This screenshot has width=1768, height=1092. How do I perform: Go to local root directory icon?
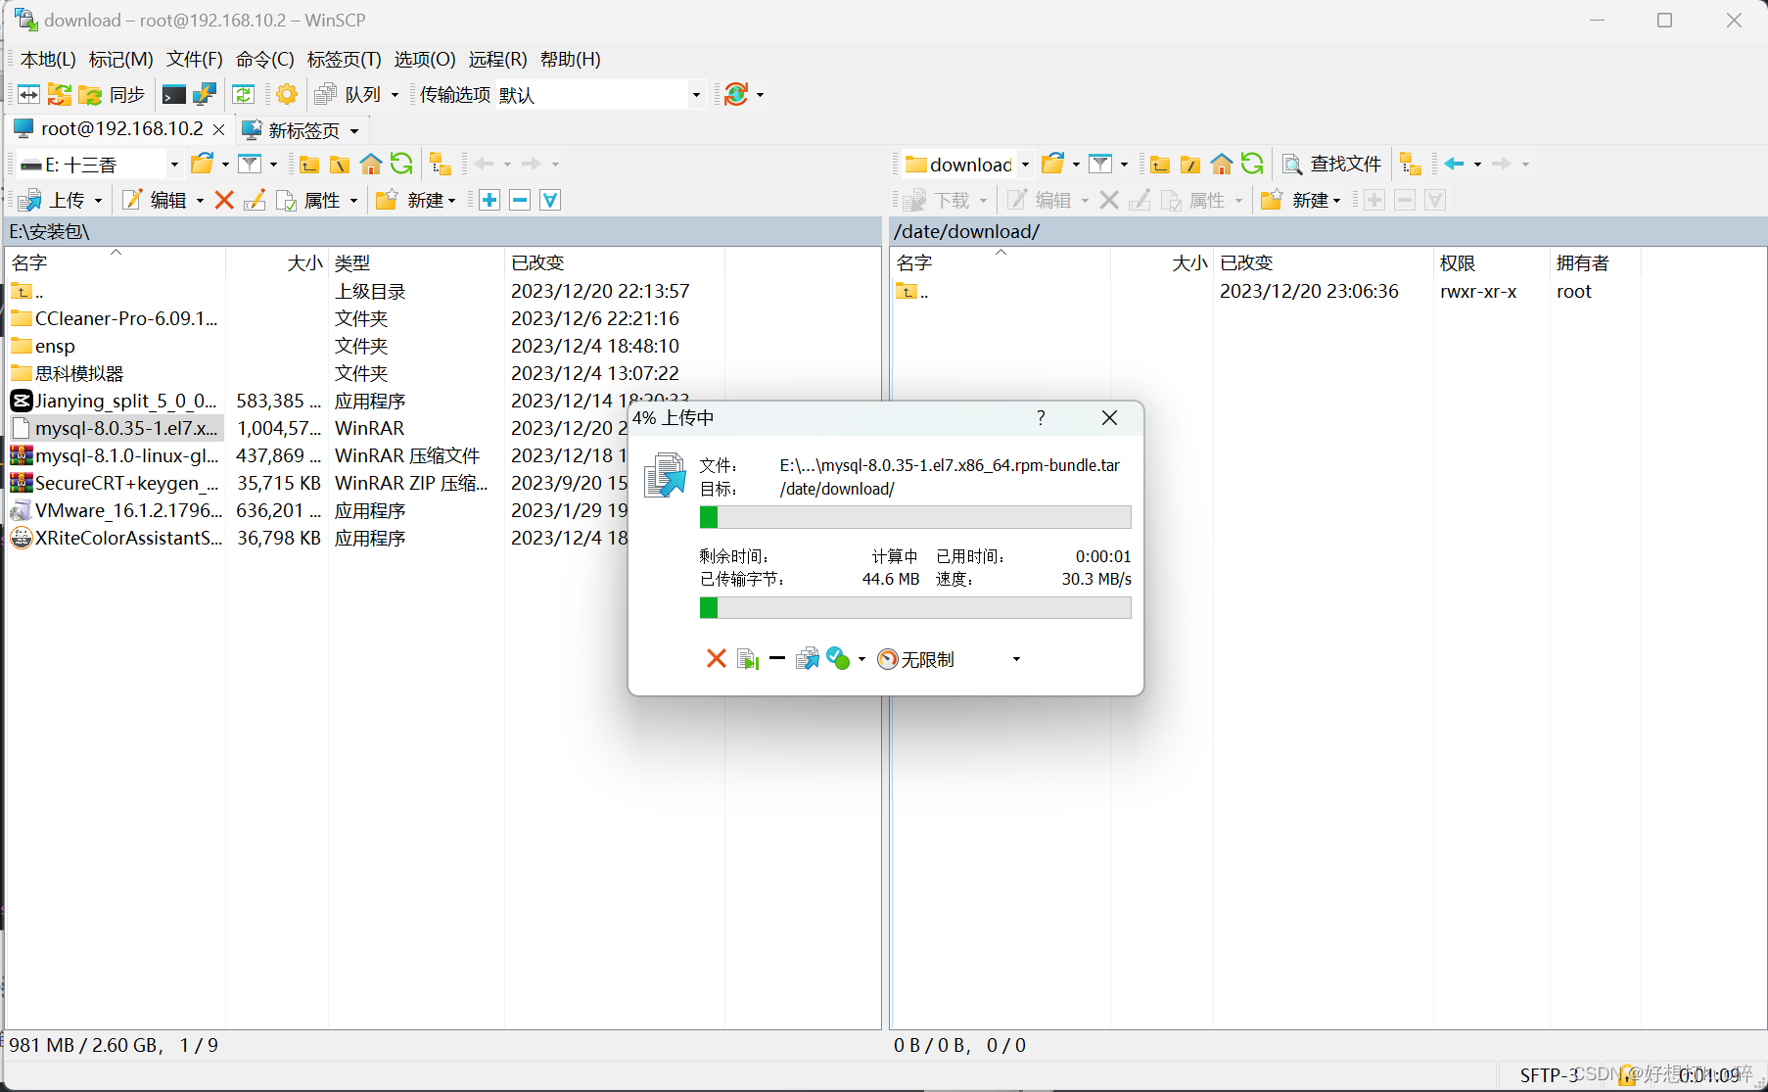[x=340, y=164]
